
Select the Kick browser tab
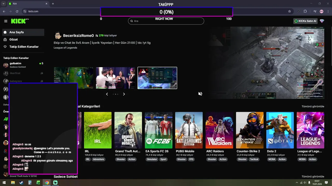pos(28,4)
